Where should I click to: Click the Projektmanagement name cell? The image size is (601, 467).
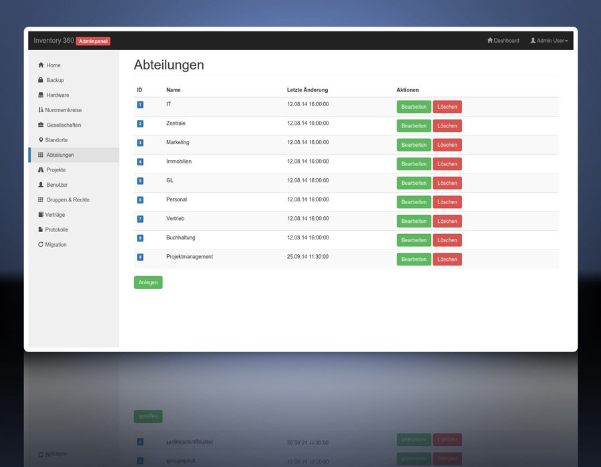[x=190, y=257]
